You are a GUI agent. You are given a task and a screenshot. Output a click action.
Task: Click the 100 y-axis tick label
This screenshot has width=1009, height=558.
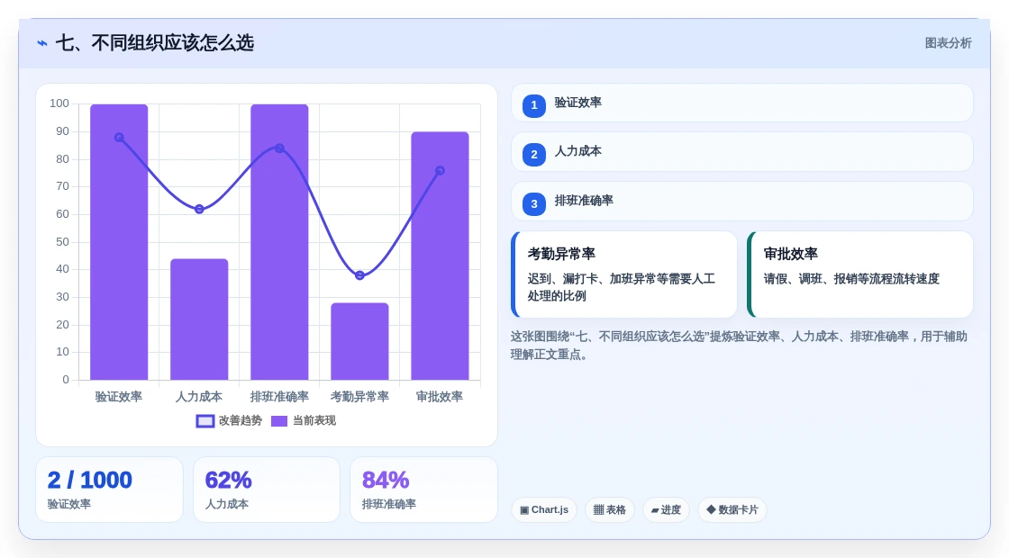[59, 103]
